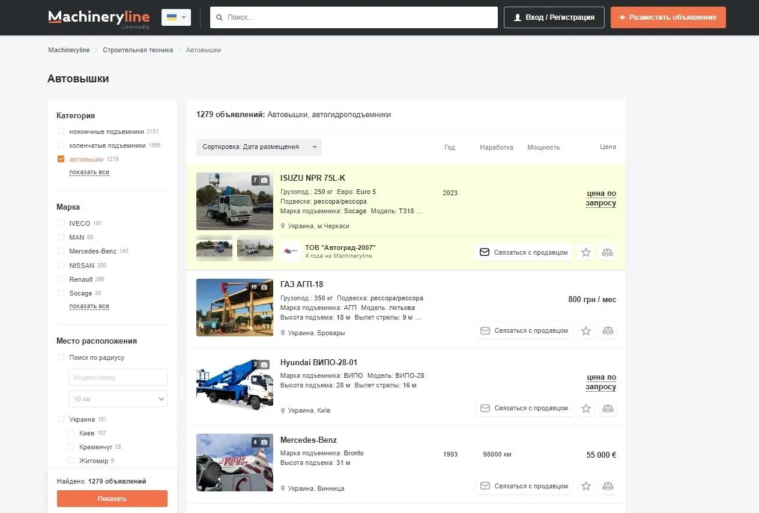Add Hyundai ВИПО-28-01 to comparison scales
This screenshot has height=513, width=759.
pos(608,408)
